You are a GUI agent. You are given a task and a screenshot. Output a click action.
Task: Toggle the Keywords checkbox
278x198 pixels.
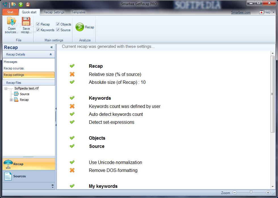(38, 30)
